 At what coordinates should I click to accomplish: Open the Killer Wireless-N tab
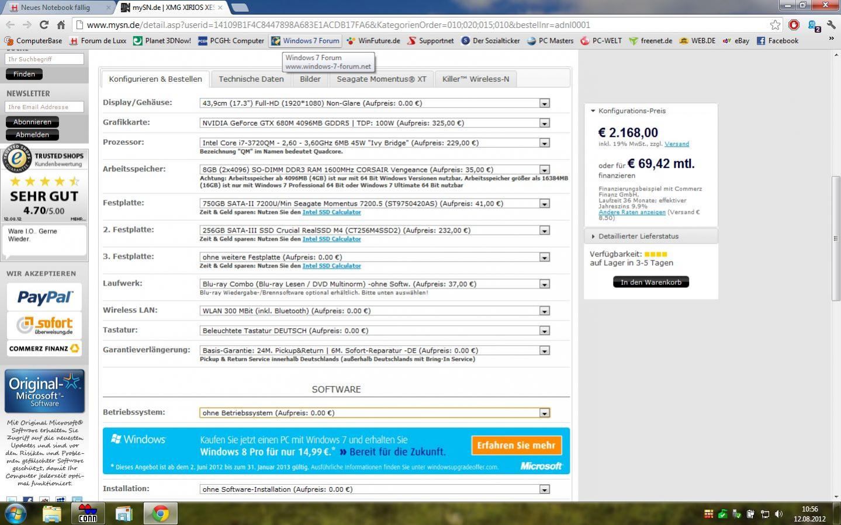click(x=476, y=79)
